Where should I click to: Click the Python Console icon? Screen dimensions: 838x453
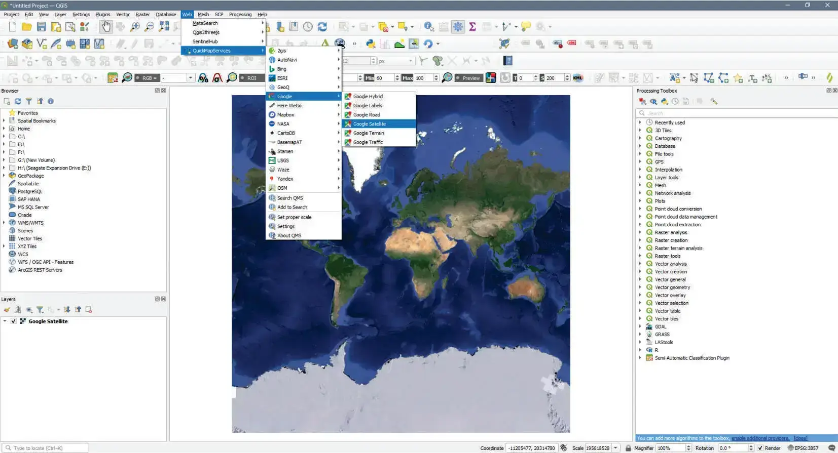(371, 44)
